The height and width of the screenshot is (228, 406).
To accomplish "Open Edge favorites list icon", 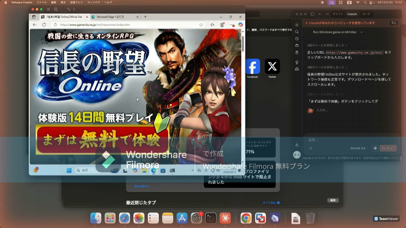I will tap(212, 25).
